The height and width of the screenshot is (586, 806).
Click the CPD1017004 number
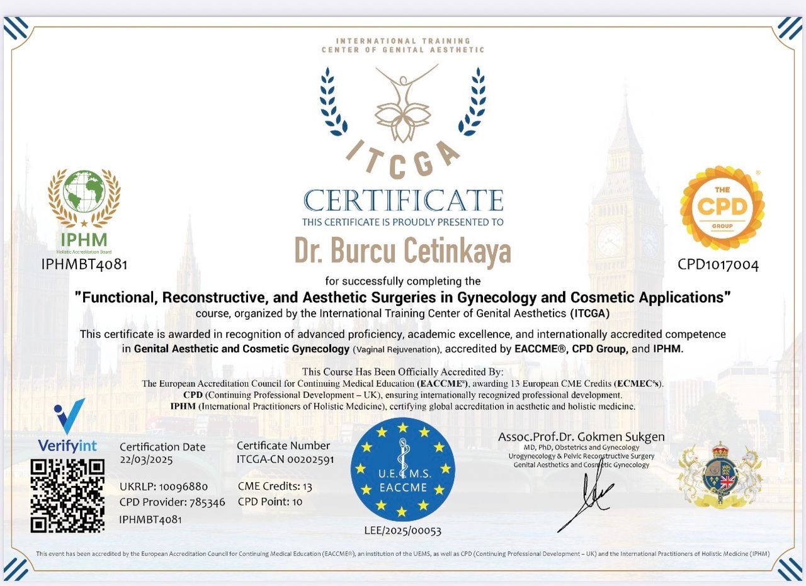718,264
